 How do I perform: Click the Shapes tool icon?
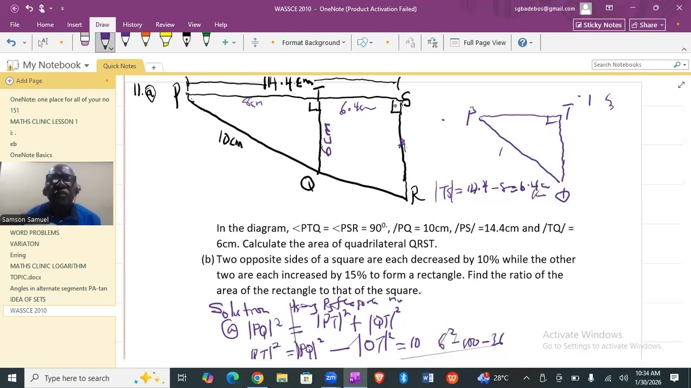pyautogui.click(x=362, y=43)
